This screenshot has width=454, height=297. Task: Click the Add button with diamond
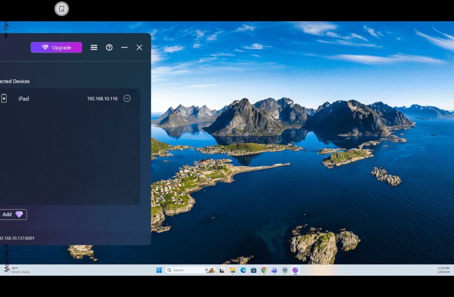[12, 214]
